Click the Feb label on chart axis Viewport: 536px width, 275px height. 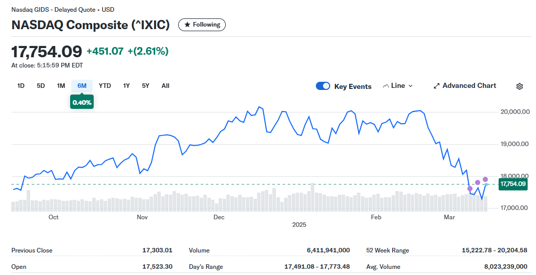pyautogui.click(x=376, y=217)
